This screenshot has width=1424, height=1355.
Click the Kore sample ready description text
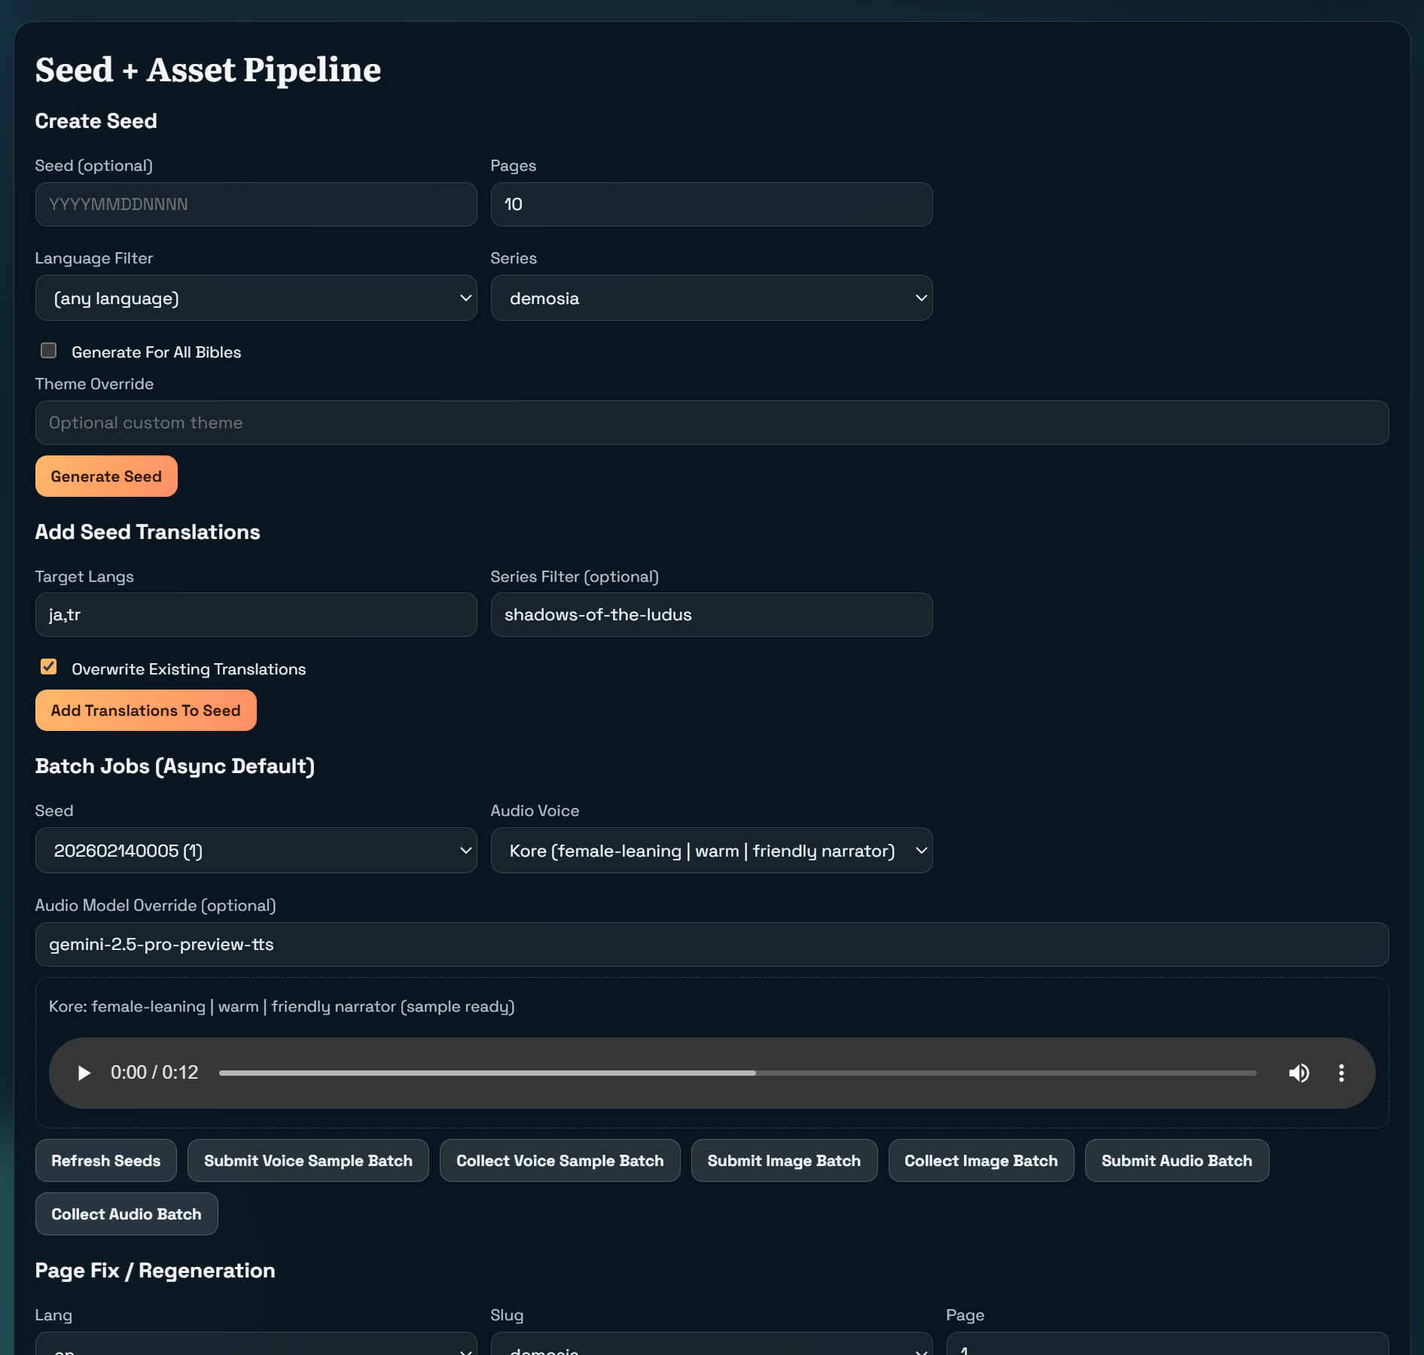[282, 1007]
